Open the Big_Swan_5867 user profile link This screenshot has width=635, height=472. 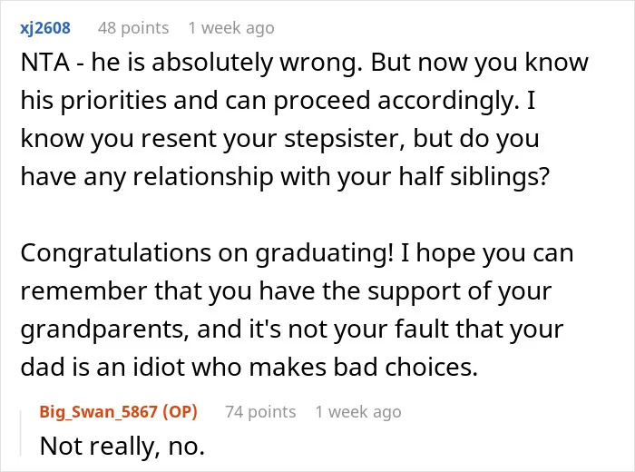(98, 411)
